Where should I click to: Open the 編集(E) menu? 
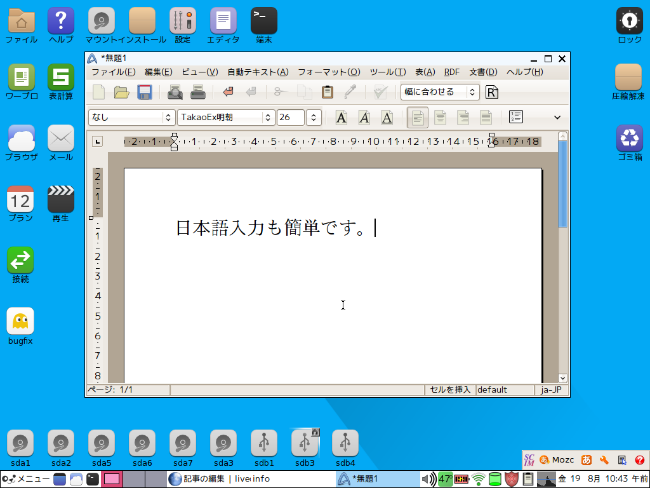tap(158, 72)
